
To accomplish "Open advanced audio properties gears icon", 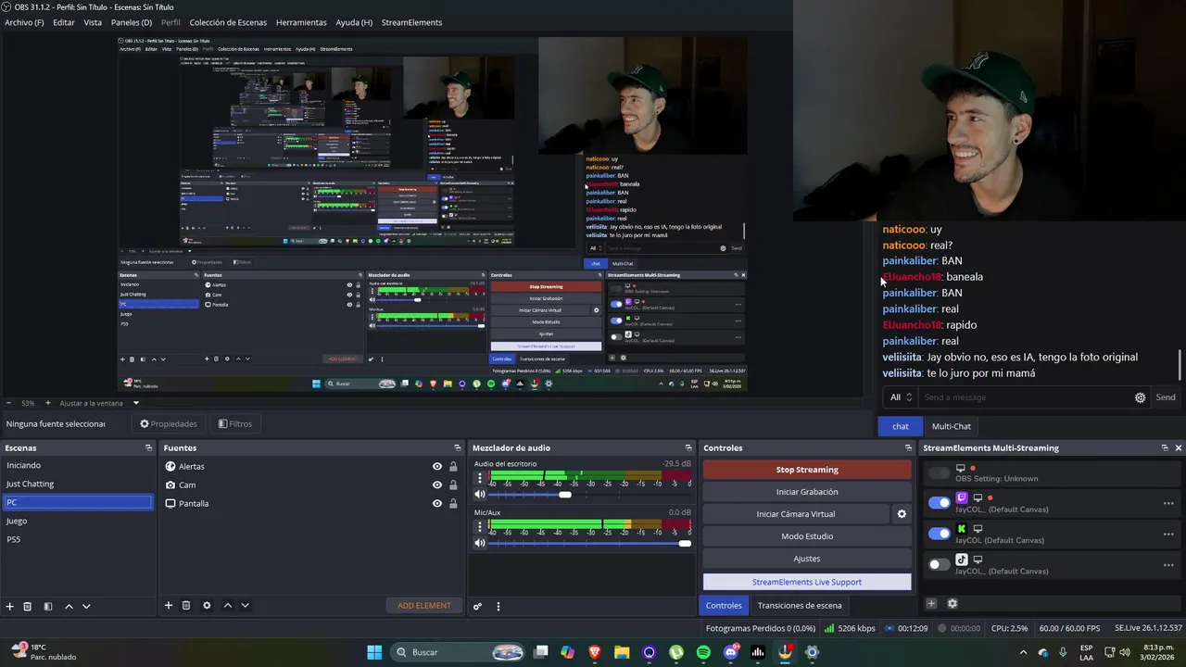I will pos(477,607).
